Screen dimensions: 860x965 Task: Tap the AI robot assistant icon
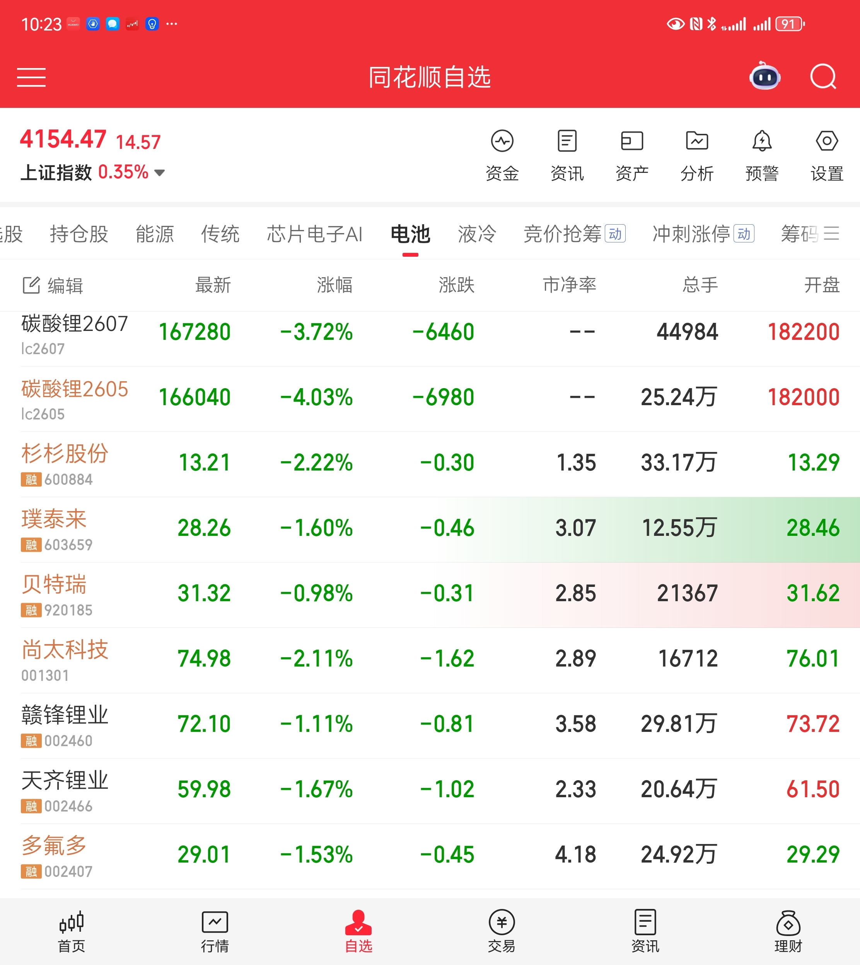pyautogui.click(x=764, y=77)
